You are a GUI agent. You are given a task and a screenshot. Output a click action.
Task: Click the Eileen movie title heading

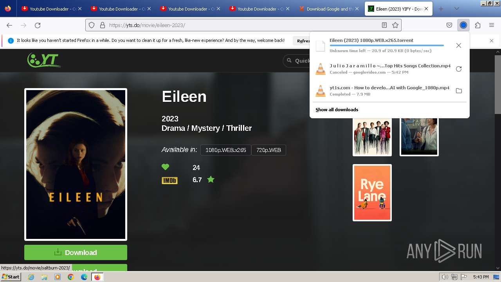coord(184,96)
